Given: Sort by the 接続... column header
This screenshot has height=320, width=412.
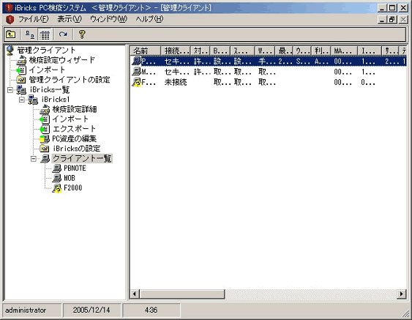Looking at the screenshot, I should click(x=176, y=51).
